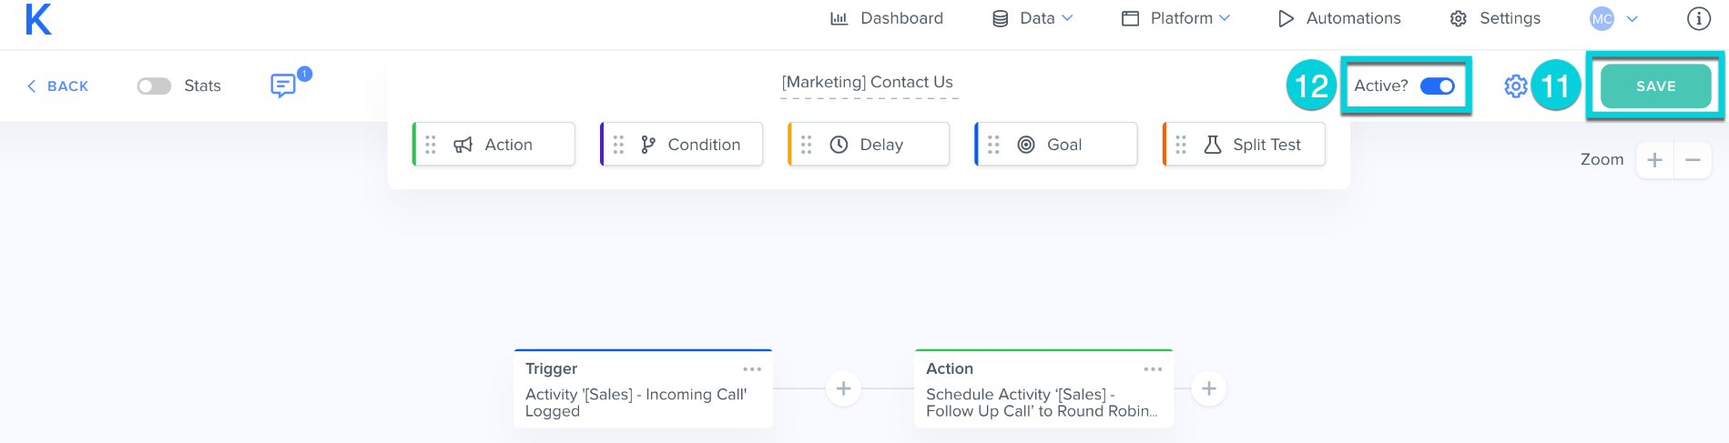Screen dimensions: 1729x443
Task: Disable the Active? toggle
Action: tap(1437, 86)
